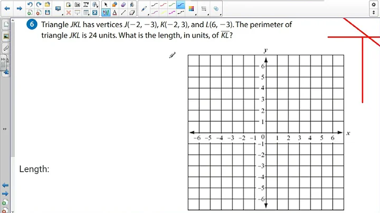
Task: Show the screen shade
Action: [x=77, y=12]
